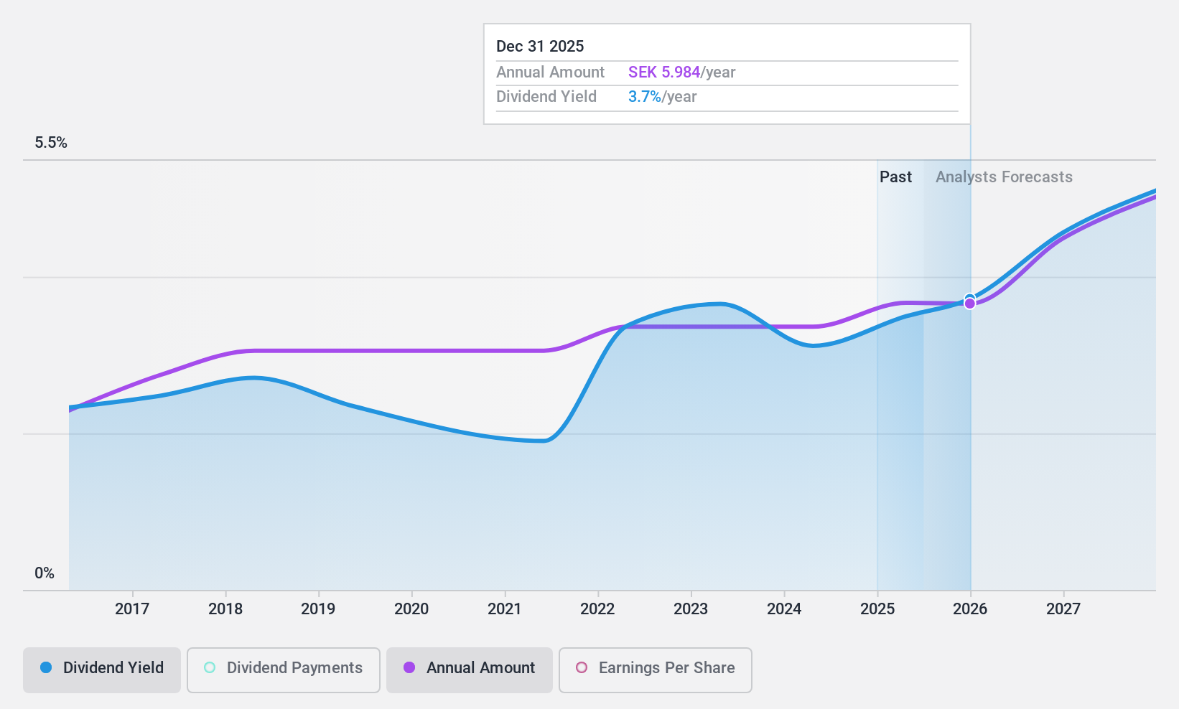Click the Dividend Yield tooltip row label
The width and height of the screenshot is (1179, 709).
(x=546, y=97)
